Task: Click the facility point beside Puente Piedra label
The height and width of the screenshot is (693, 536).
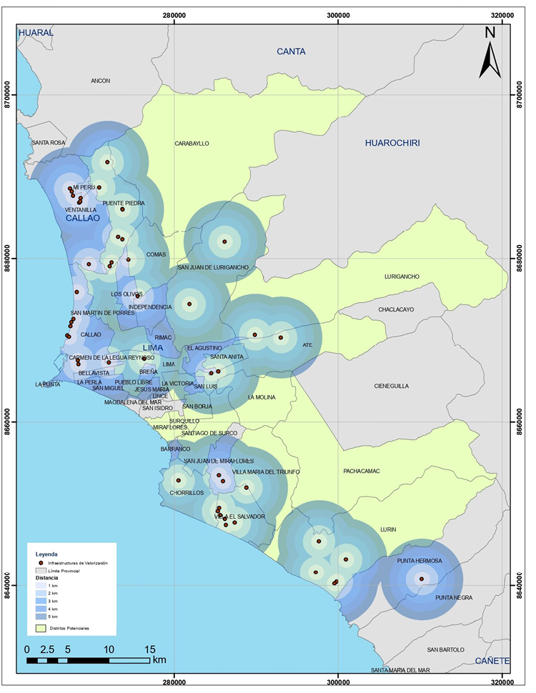Action: click(122, 209)
